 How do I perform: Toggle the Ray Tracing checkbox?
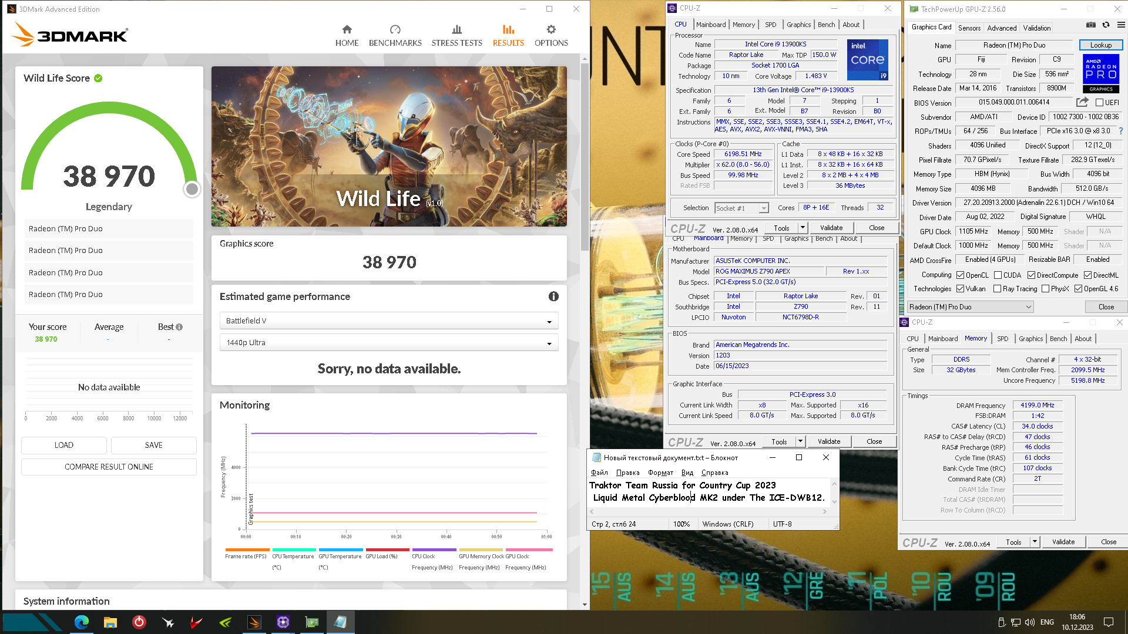pos(997,288)
